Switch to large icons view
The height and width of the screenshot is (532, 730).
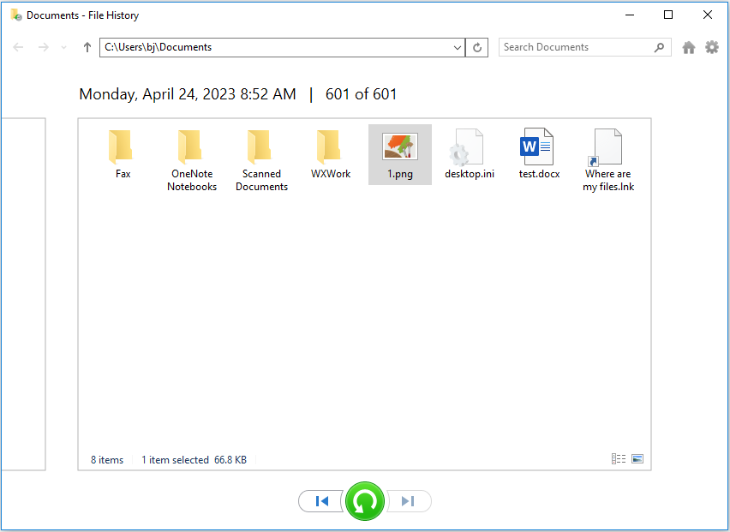[637, 459]
